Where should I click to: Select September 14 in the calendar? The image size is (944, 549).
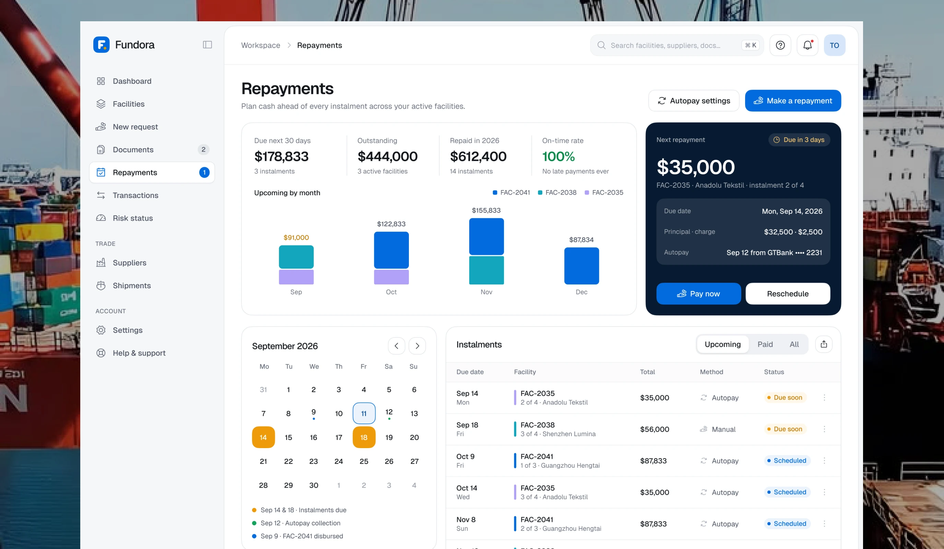(x=263, y=437)
